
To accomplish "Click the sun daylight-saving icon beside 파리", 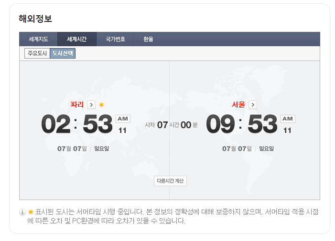I will [101, 105].
